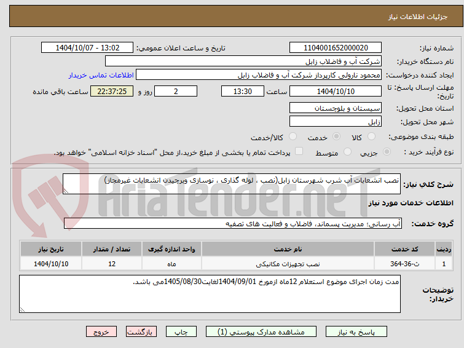Click the بازگشت back button
Image resolution: width=464 pixels, height=348 pixels.
click(x=141, y=332)
